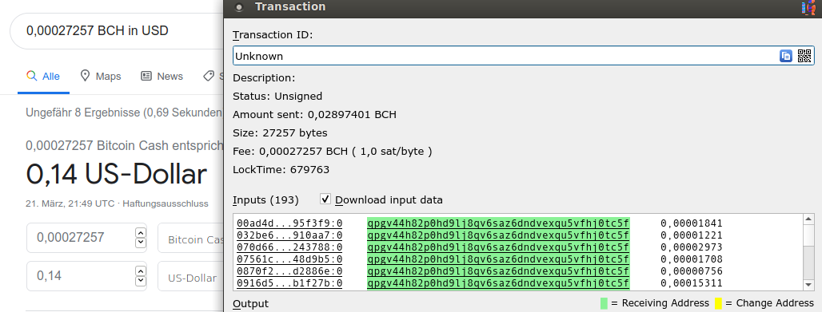Image resolution: width=822 pixels, height=312 pixels.
Task: Switch to the Maps tab in Google
Action: tap(100, 77)
